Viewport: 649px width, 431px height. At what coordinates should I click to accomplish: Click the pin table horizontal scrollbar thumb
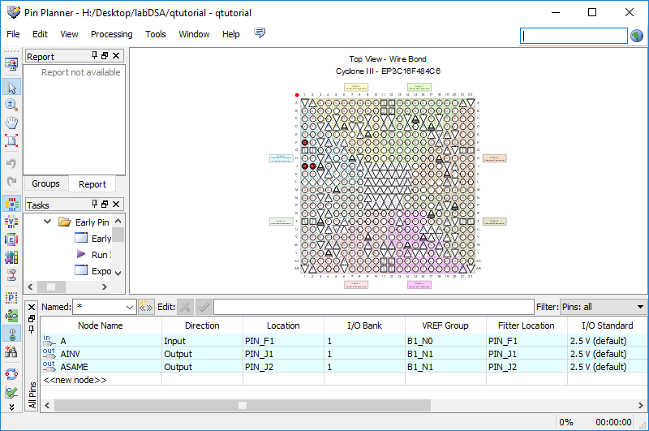coord(243,405)
